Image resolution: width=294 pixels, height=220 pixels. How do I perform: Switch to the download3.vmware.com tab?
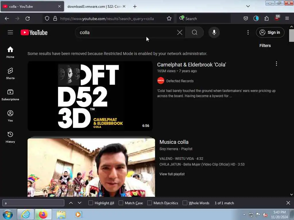click(96, 6)
